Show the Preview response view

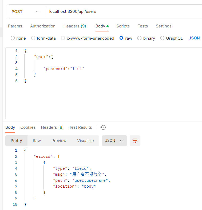click(59, 141)
